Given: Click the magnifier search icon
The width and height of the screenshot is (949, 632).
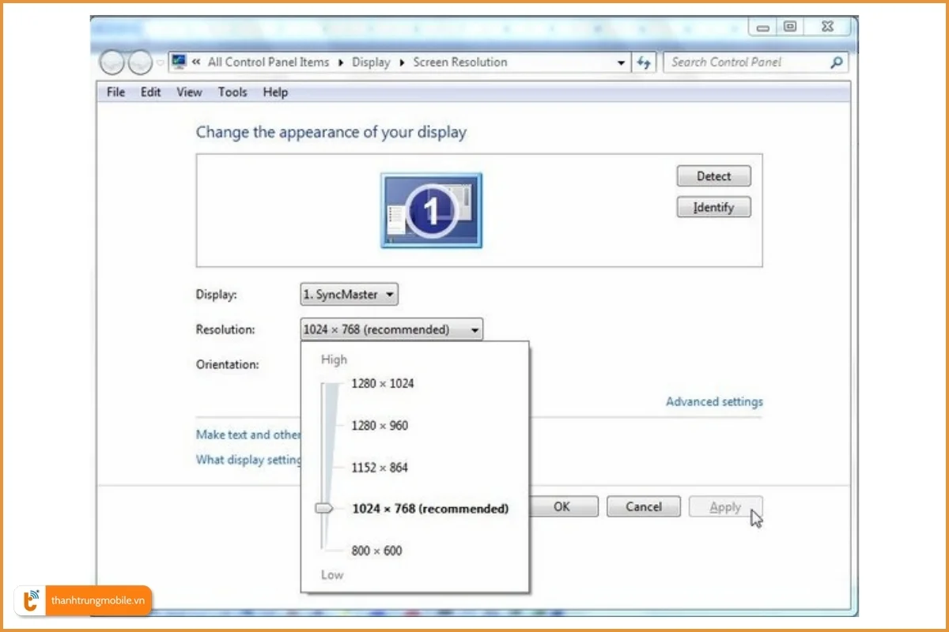Looking at the screenshot, I should (837, 62).
